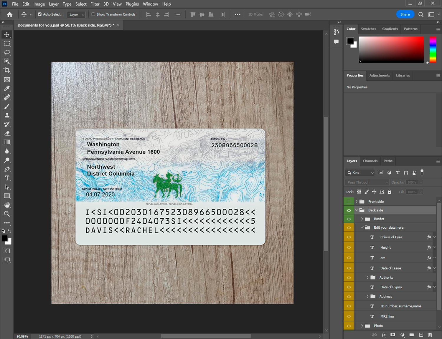Click the Delete layer trash icon
The width and height of the screenshot is (442, 339).
click(x=430, y=335)
